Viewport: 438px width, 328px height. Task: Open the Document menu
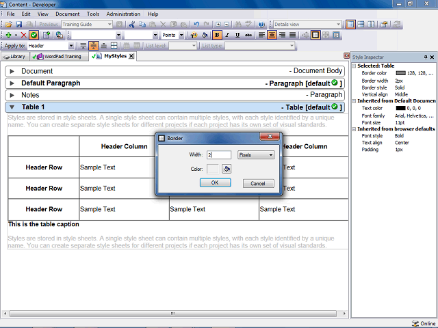67,14
